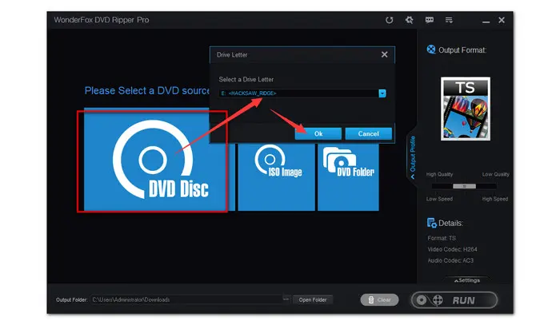This screenshot has width=560, height=325.
Task: Open settings gear icon in title bar
Action: click(410, 20)
